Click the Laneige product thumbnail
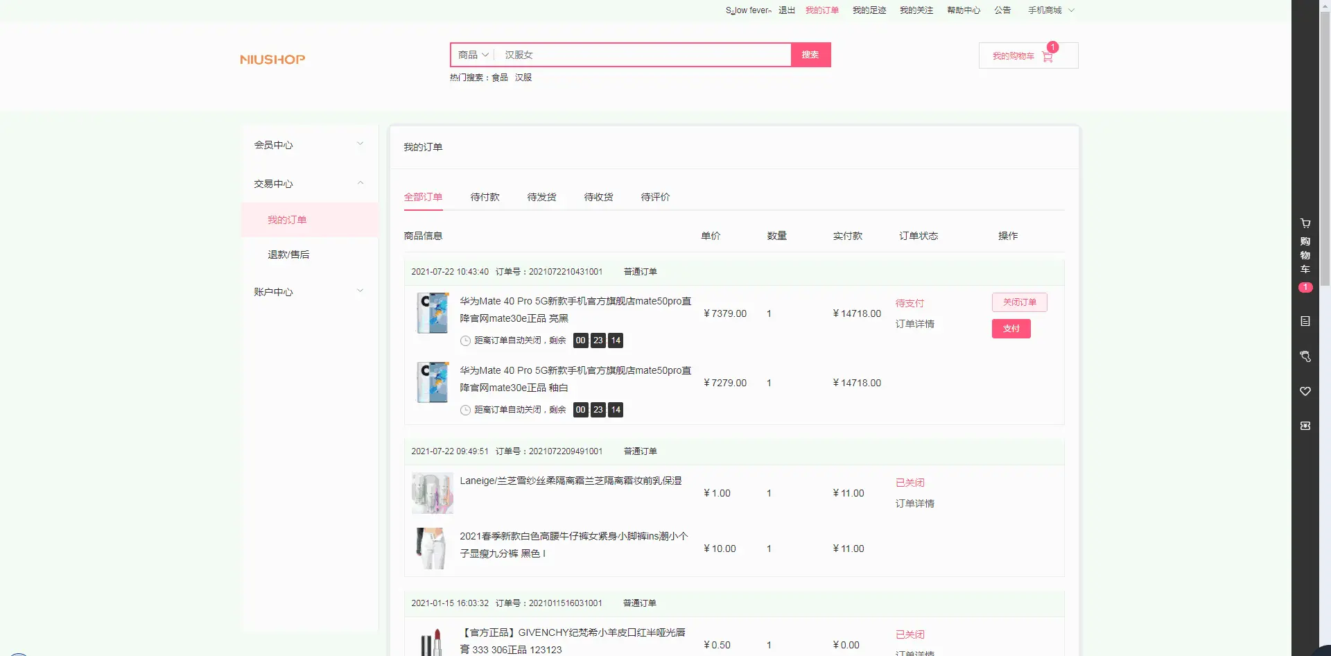Image resolution: width=1331 pixels, height=656 pixels. pyautogui.click(x=432, y=493)
